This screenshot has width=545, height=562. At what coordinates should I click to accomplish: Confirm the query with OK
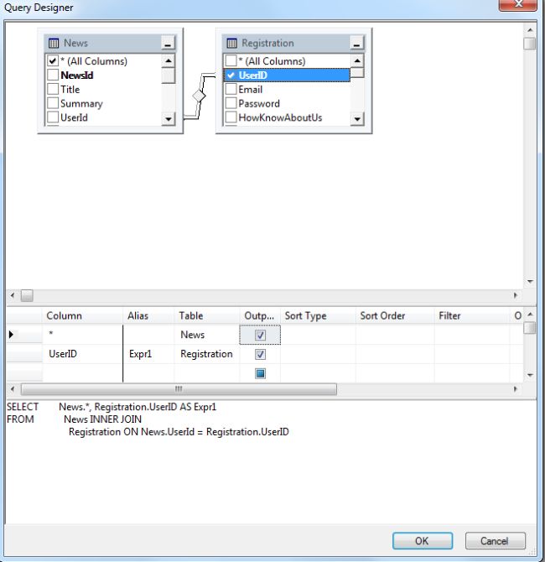[x=423, y=540]
